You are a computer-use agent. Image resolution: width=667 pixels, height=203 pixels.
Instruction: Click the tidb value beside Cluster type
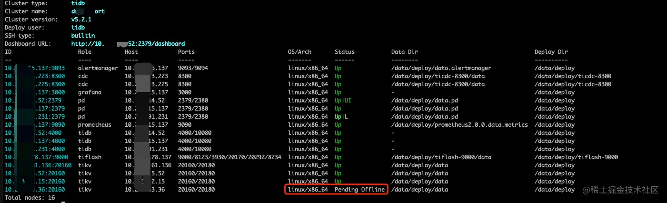coord(78,3)
